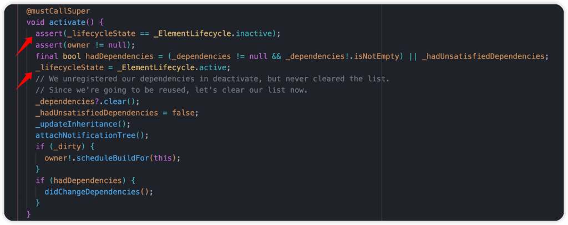This screenshot has width=568, height=225.
Task: Click the comment 'We unregistered our dependencies'
Action: pos(212,79)
